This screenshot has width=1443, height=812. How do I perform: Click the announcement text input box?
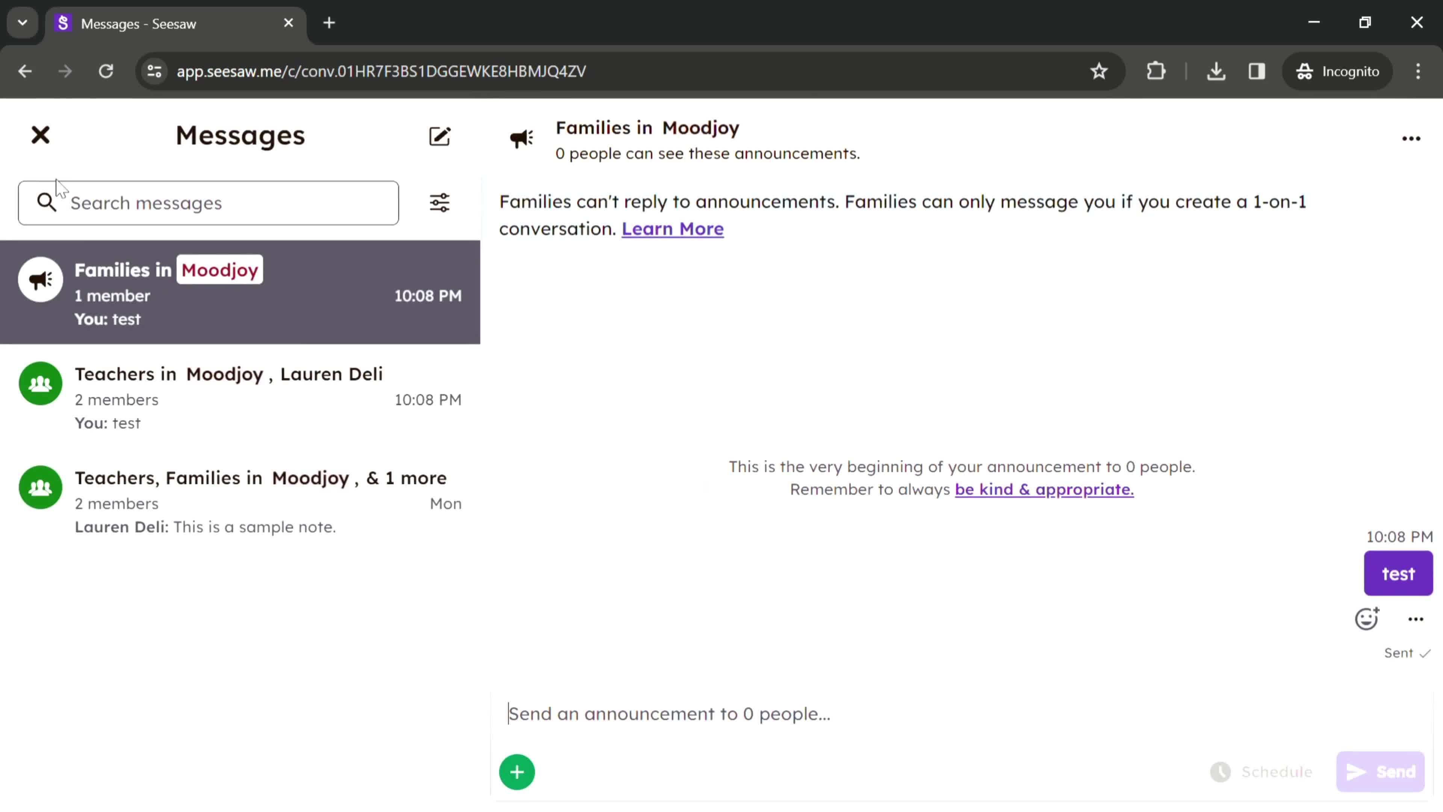click(962, 714)
